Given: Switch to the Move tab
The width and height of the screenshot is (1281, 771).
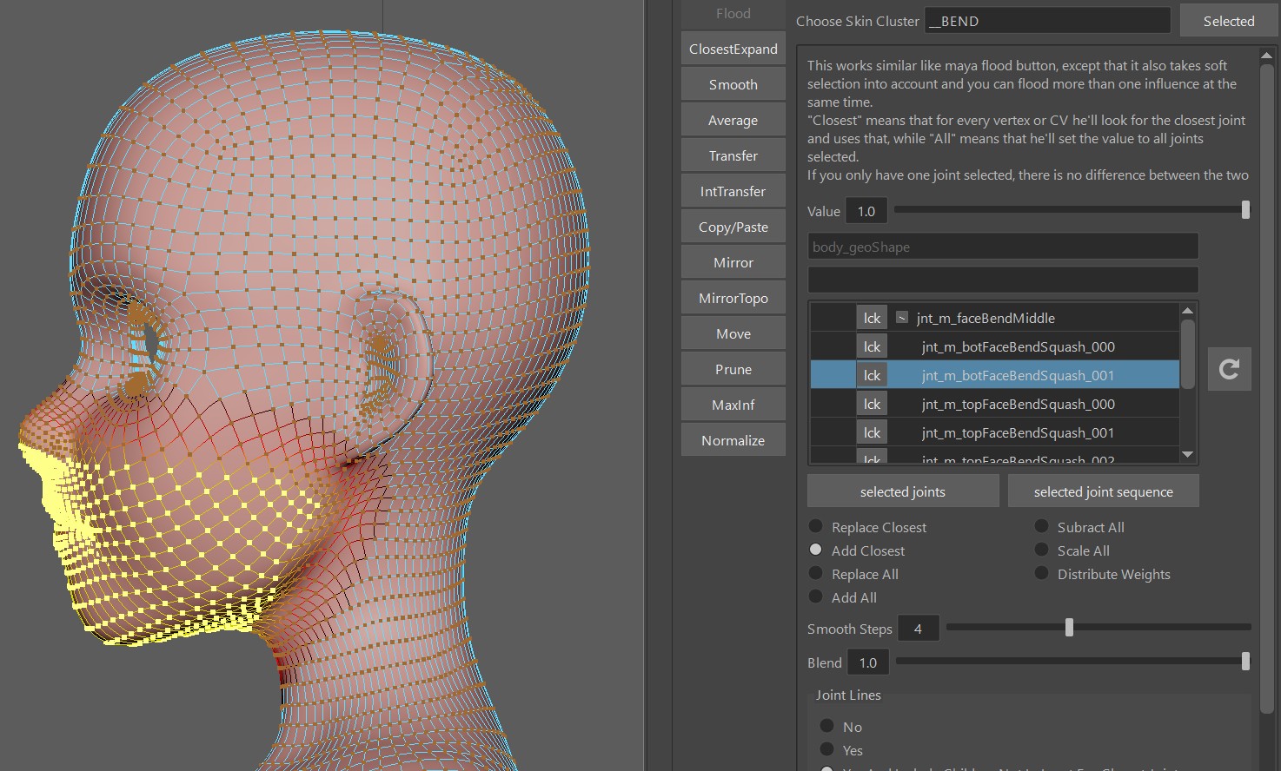Looking at the screenshot, I should (733, 333).
